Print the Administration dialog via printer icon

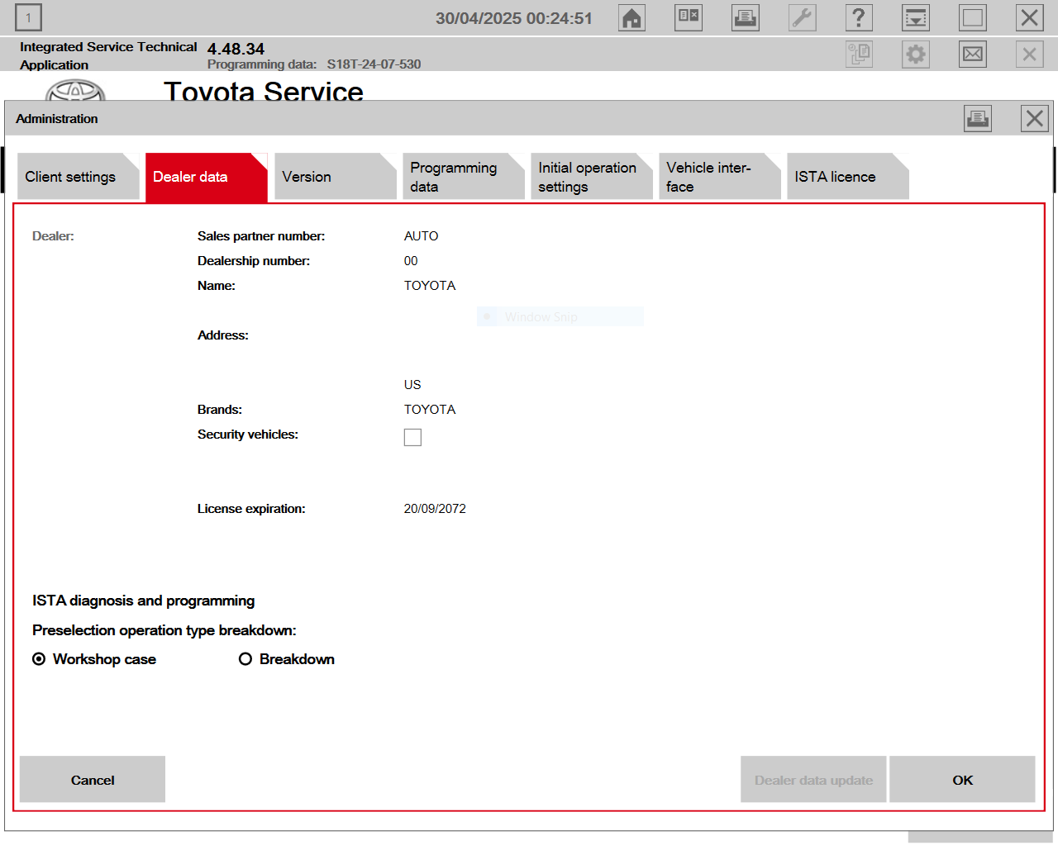[978, 119]
